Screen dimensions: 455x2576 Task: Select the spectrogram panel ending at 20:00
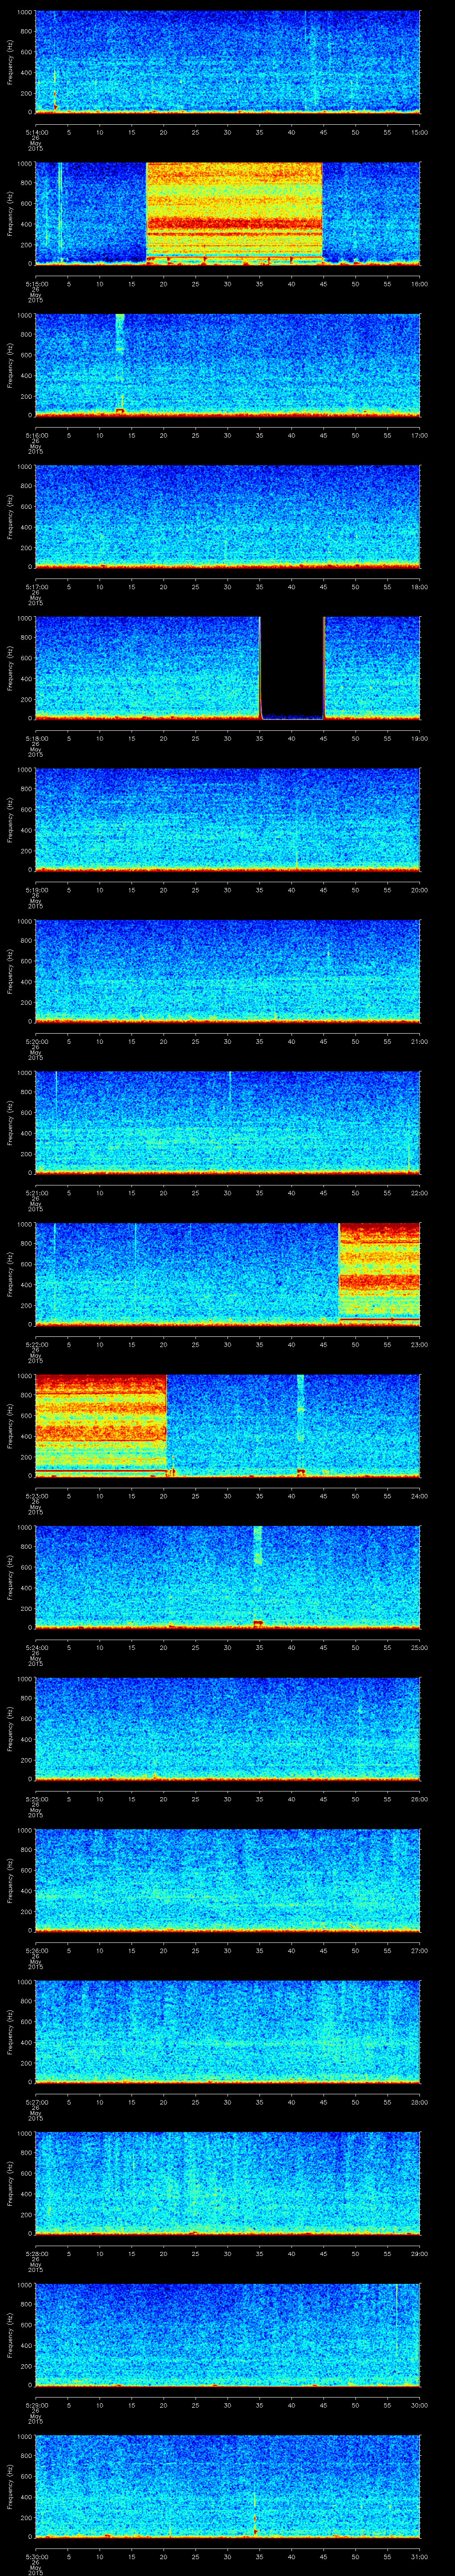[227, 819]
